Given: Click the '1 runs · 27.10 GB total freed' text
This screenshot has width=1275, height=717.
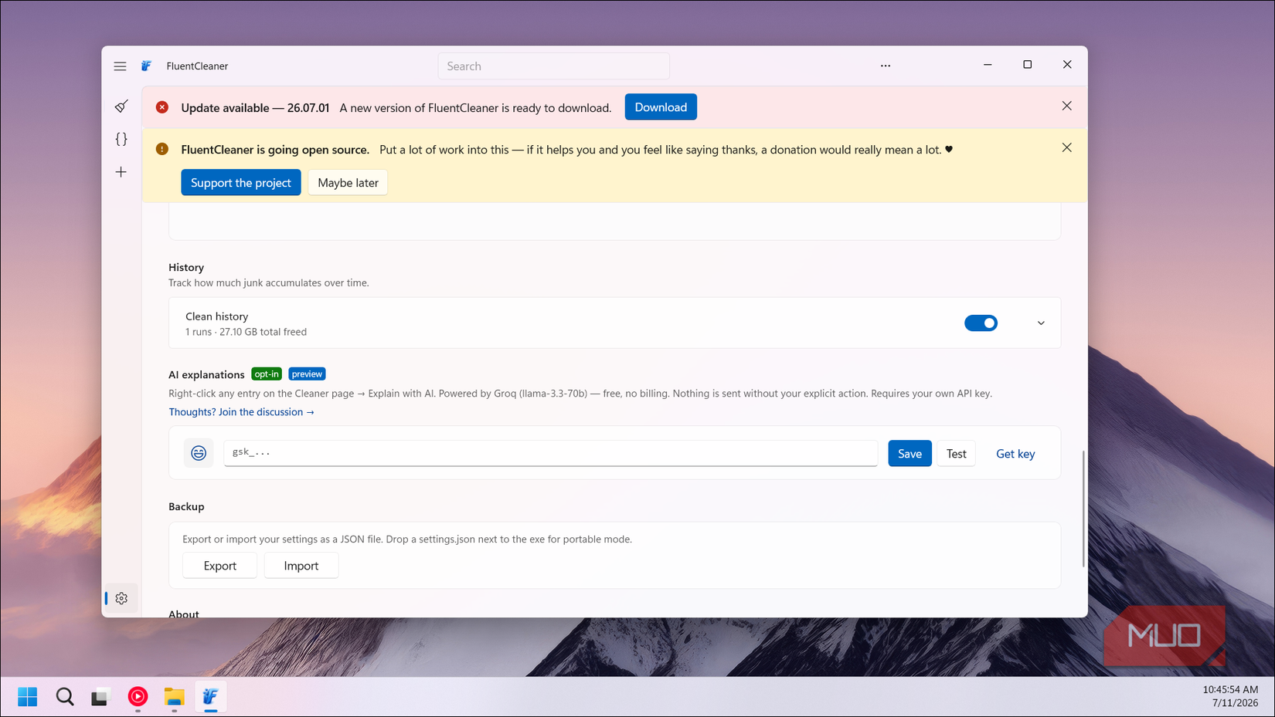Looking at the screenshot, I should click(x=246, y=332).
